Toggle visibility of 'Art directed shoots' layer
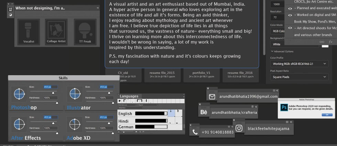Viewport: 337px width, 146px height. click(x=290, y=28)
